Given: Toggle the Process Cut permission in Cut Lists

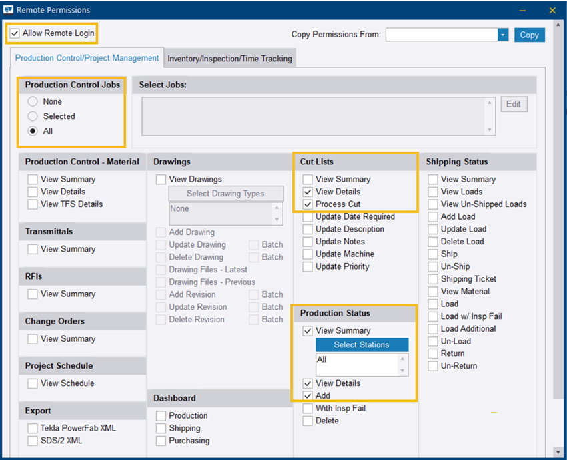Looking at the screenshot, I should coord(308,204).
